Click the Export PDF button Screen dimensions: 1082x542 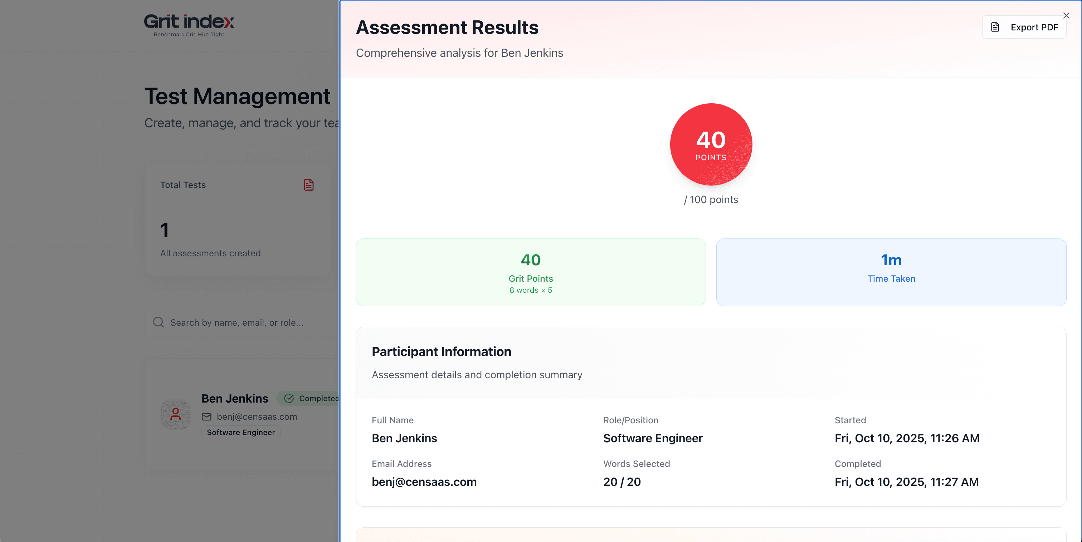(1024, 27)
